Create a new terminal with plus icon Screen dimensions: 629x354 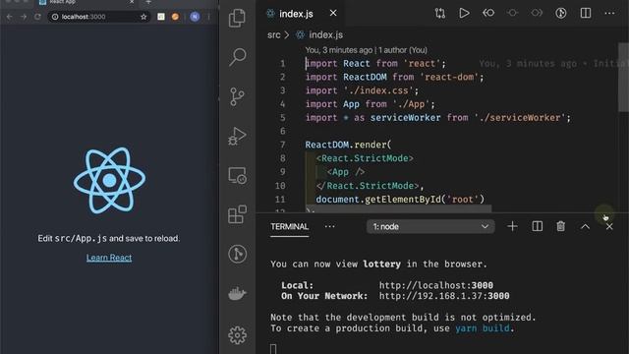tap(512, 227)
